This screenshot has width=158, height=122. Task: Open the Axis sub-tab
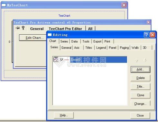click(77, 48)
